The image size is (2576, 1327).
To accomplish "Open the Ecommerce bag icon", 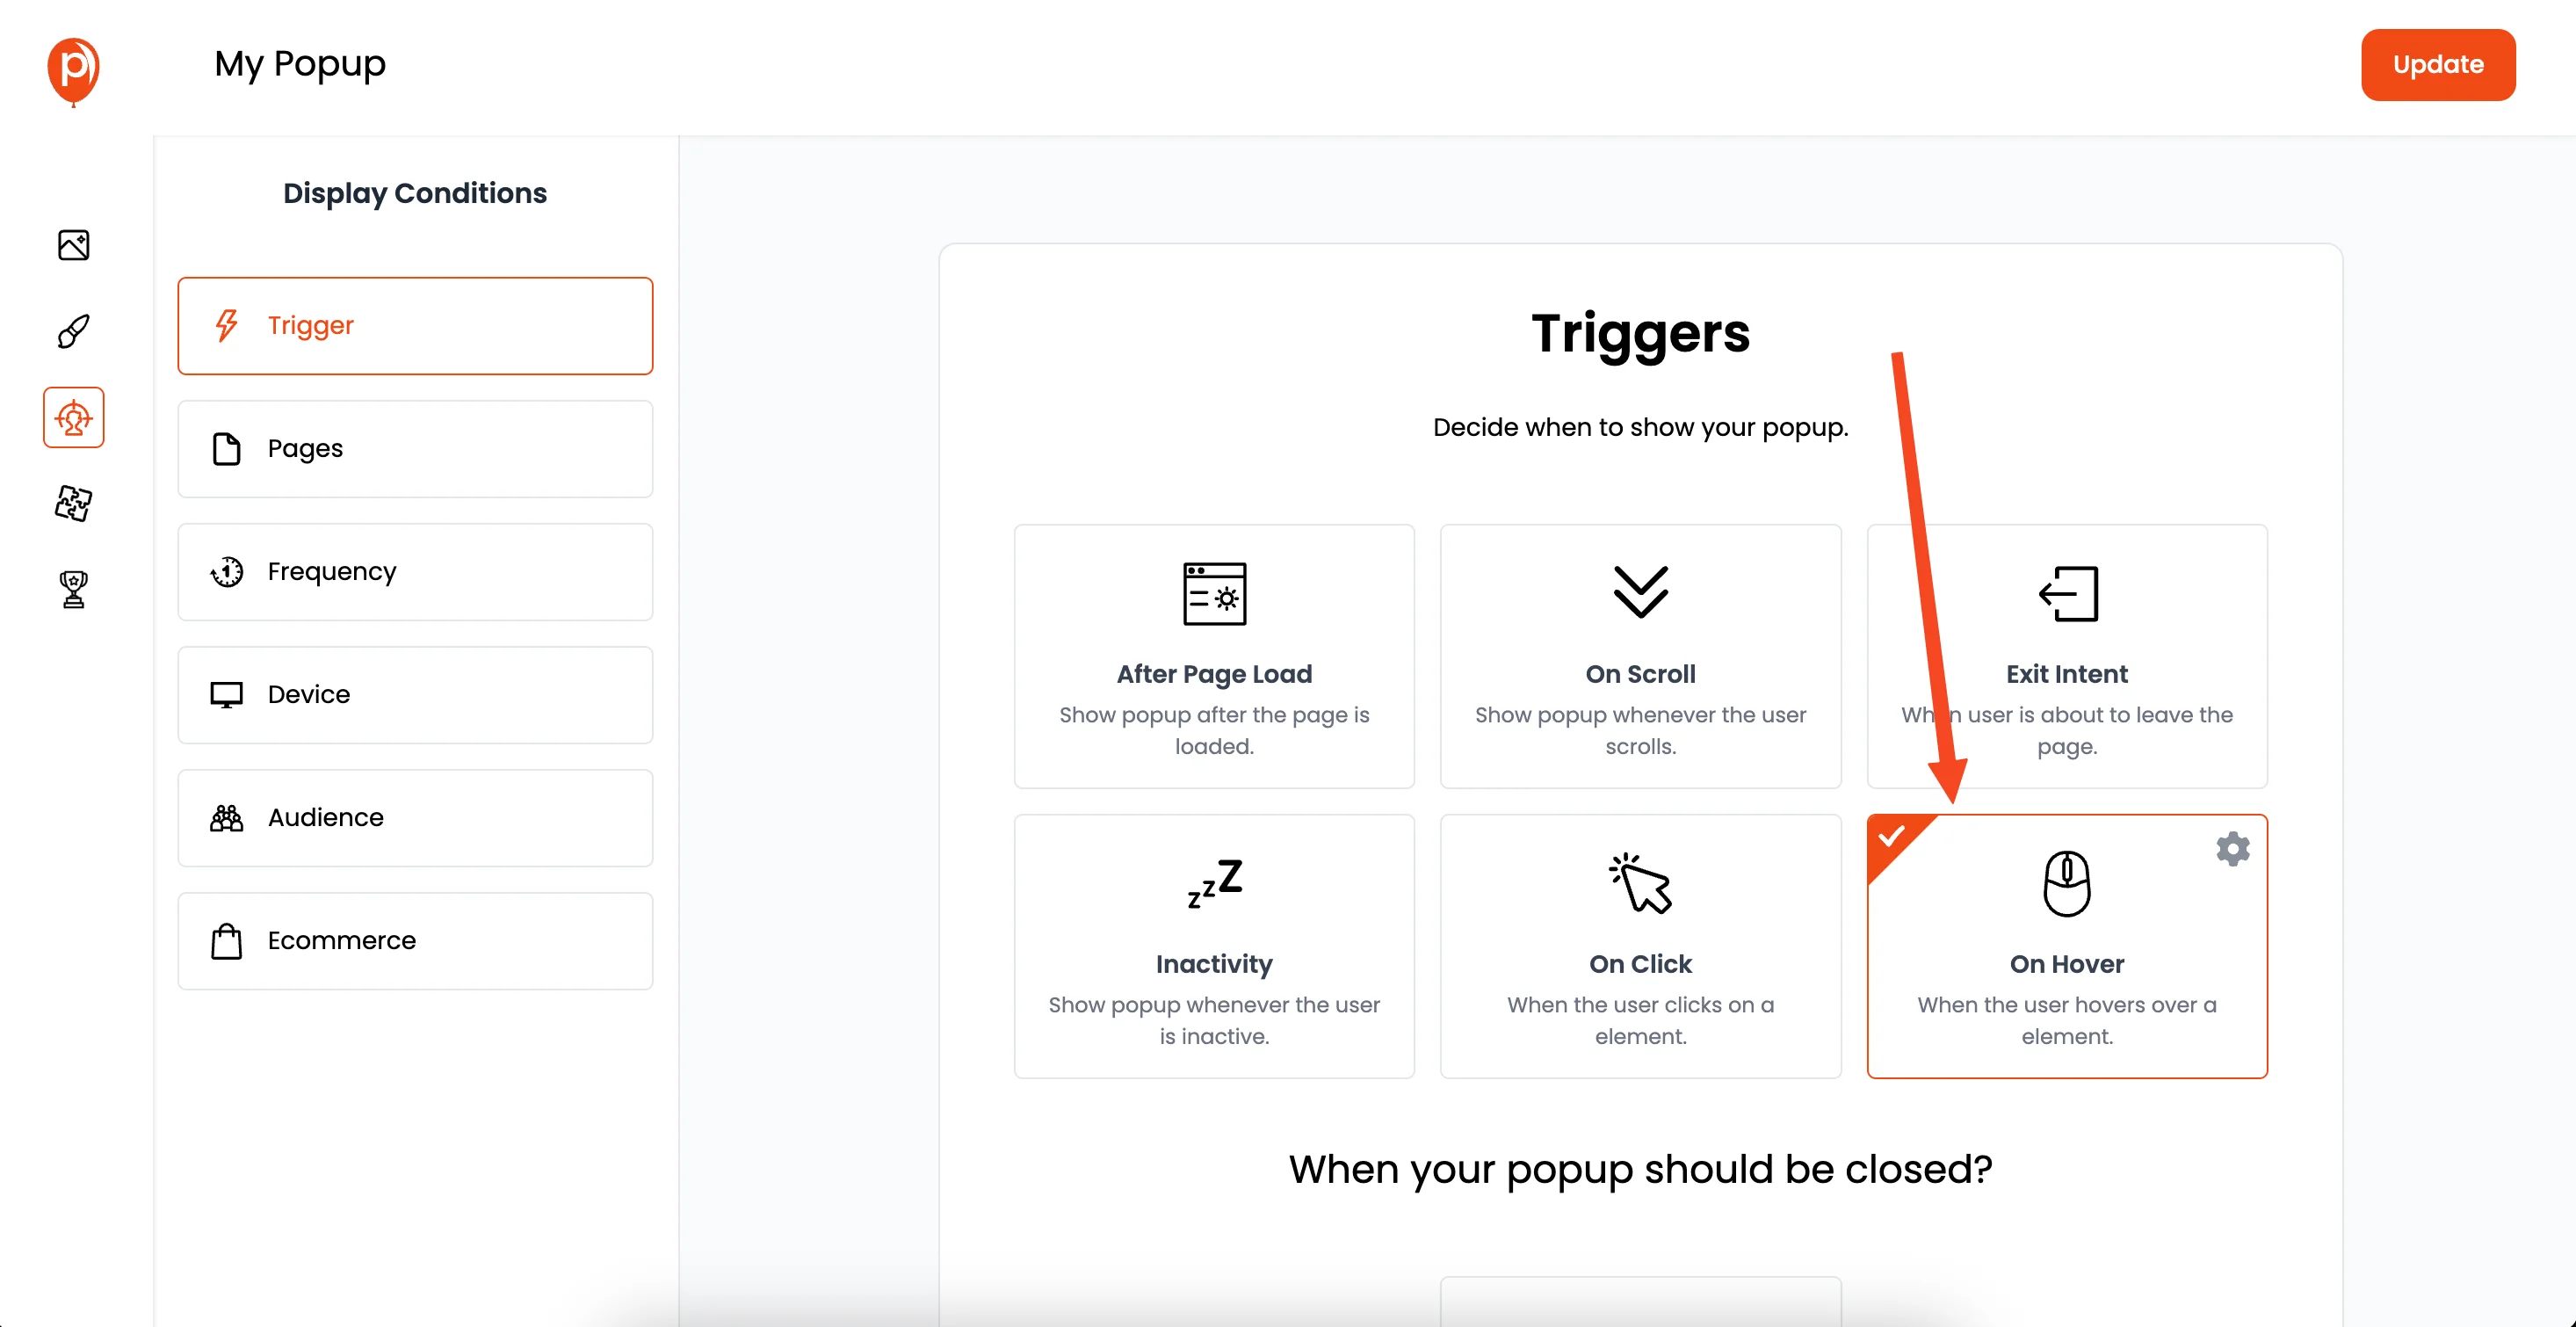I will click(x=227, y=939).
